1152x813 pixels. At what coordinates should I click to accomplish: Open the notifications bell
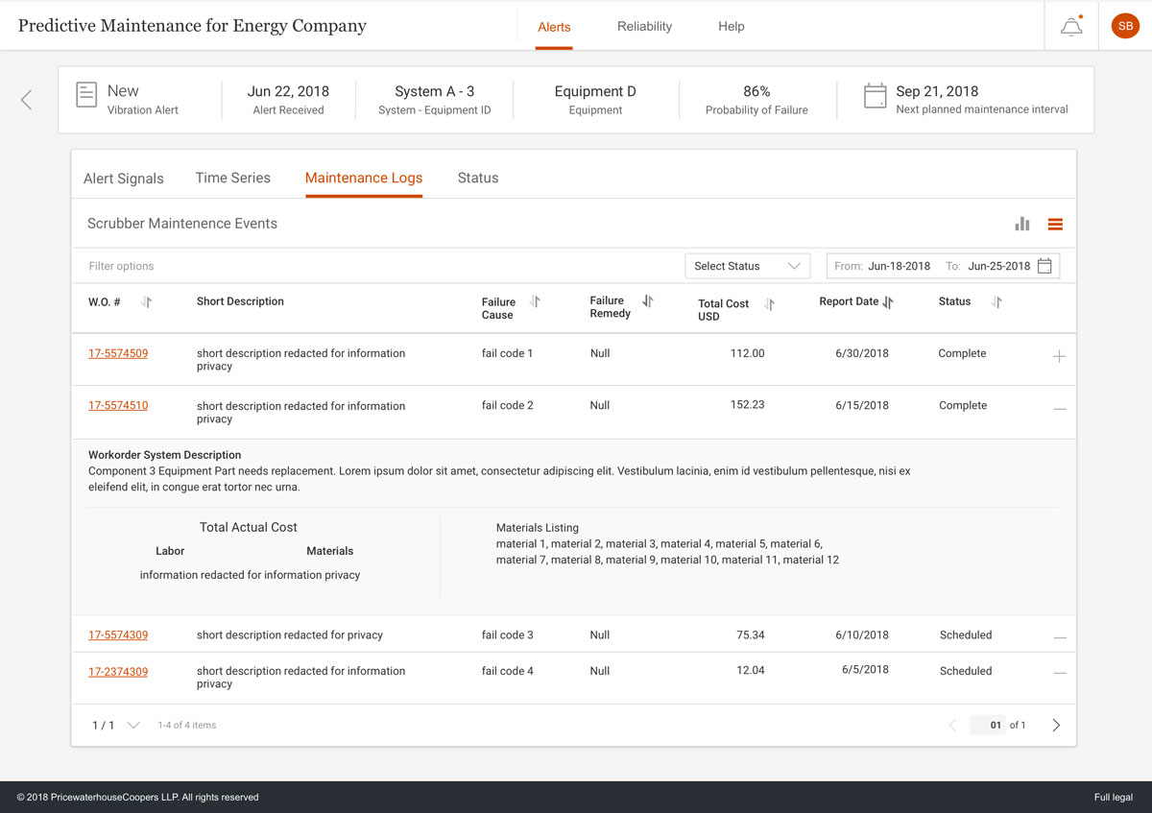(1071, 27)
